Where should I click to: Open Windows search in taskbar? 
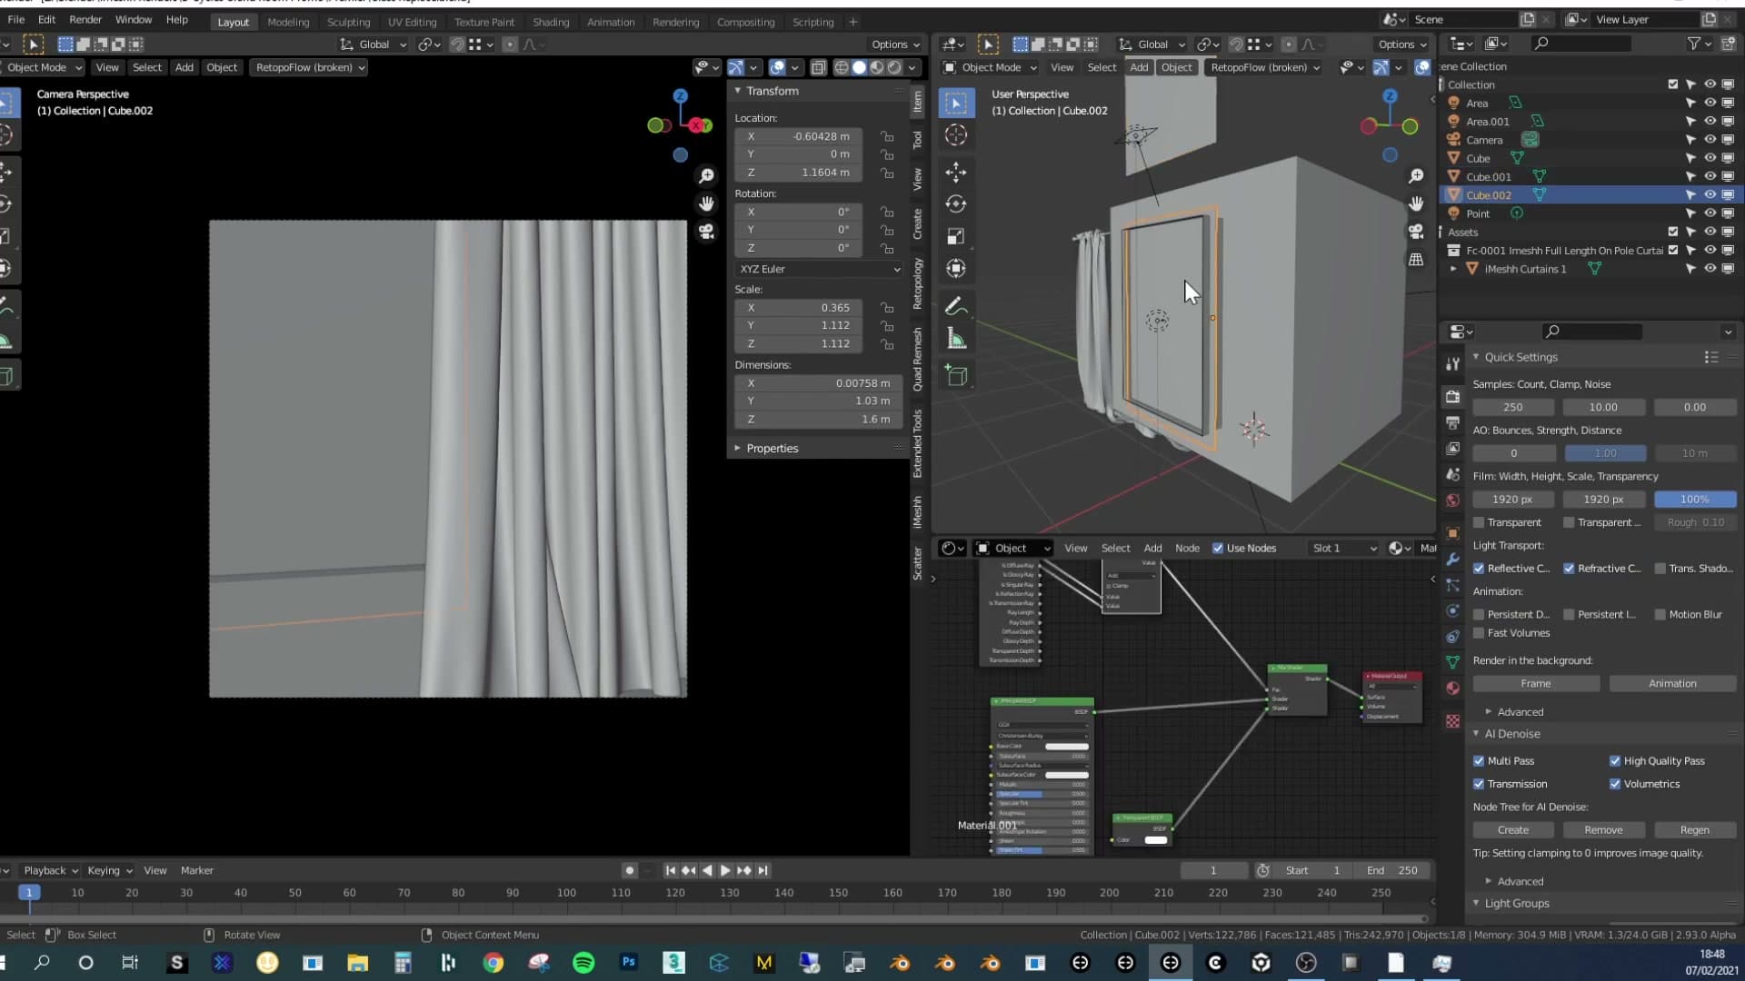pyautogui.click(x=42, y=963)
